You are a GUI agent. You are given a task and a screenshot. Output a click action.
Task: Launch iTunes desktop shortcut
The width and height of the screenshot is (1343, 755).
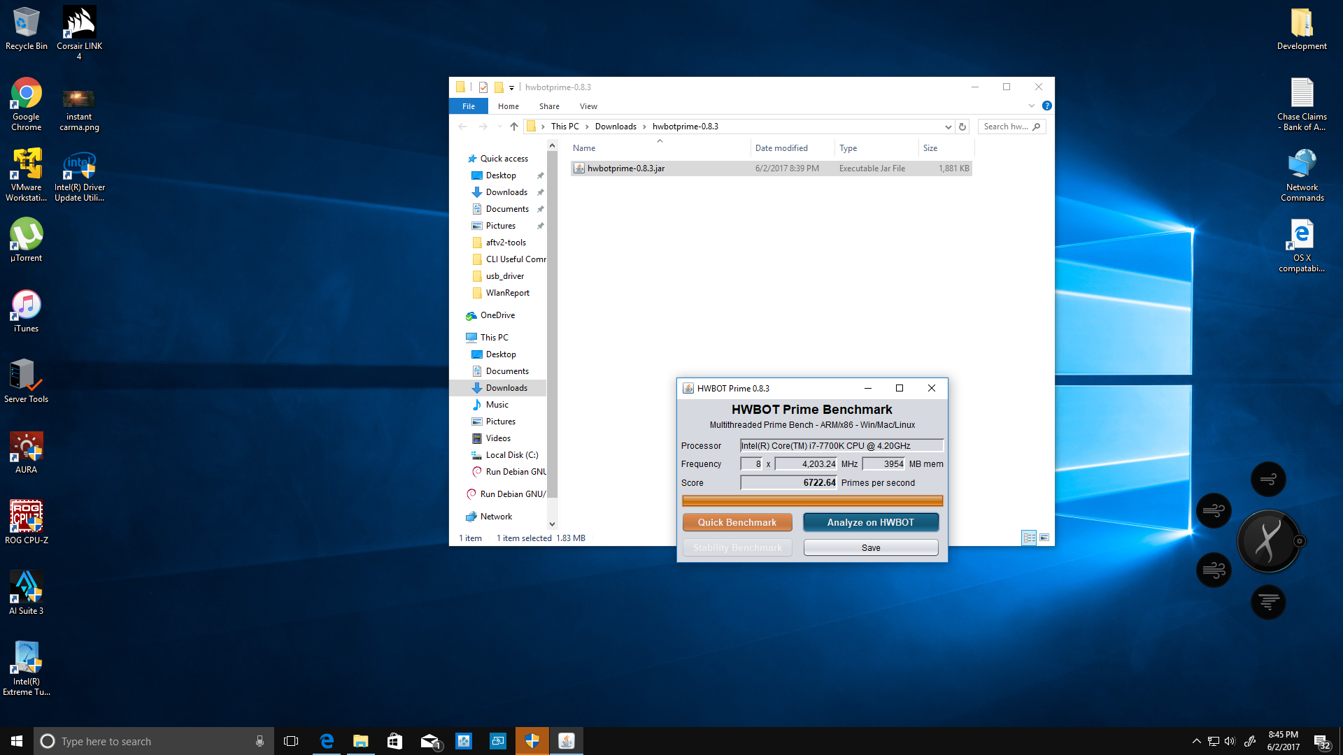click(x=27, y=310)
